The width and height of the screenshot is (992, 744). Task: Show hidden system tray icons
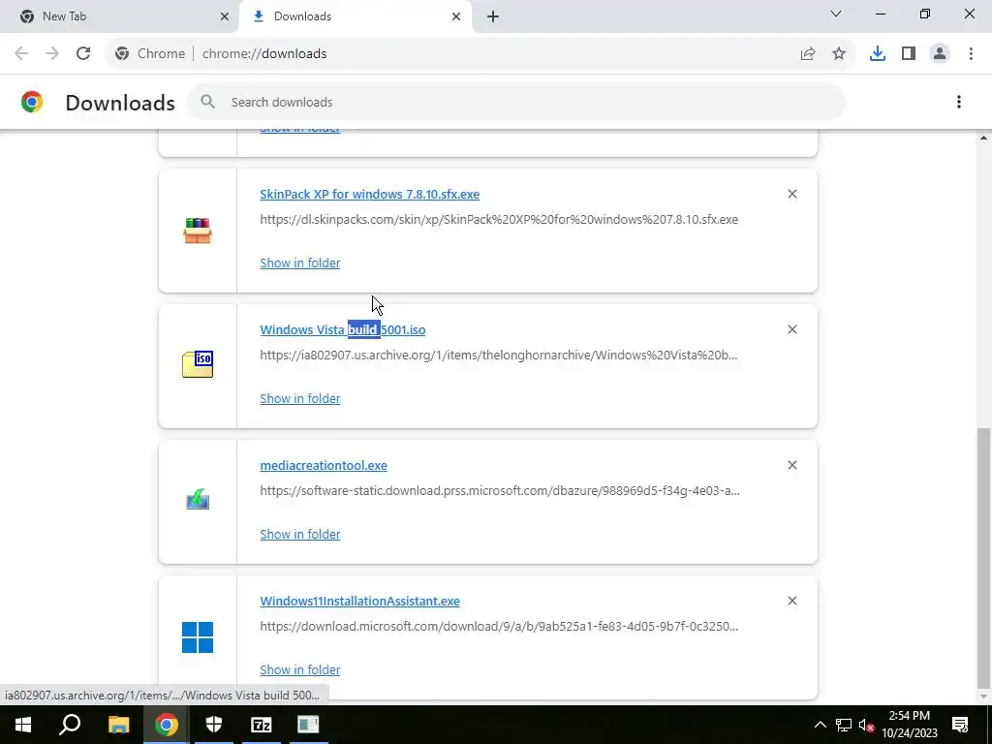click(820, 725)
